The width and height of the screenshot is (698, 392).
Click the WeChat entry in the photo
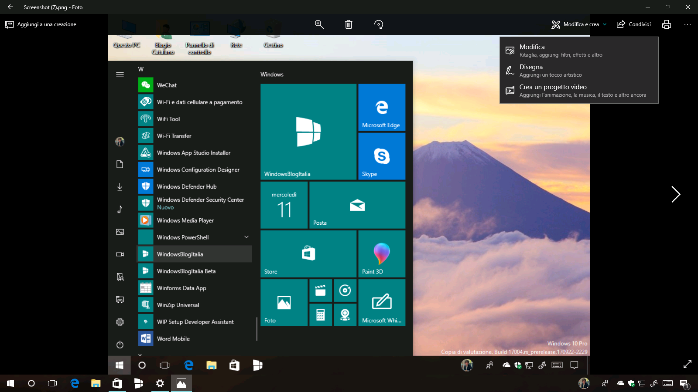[195, 85]
